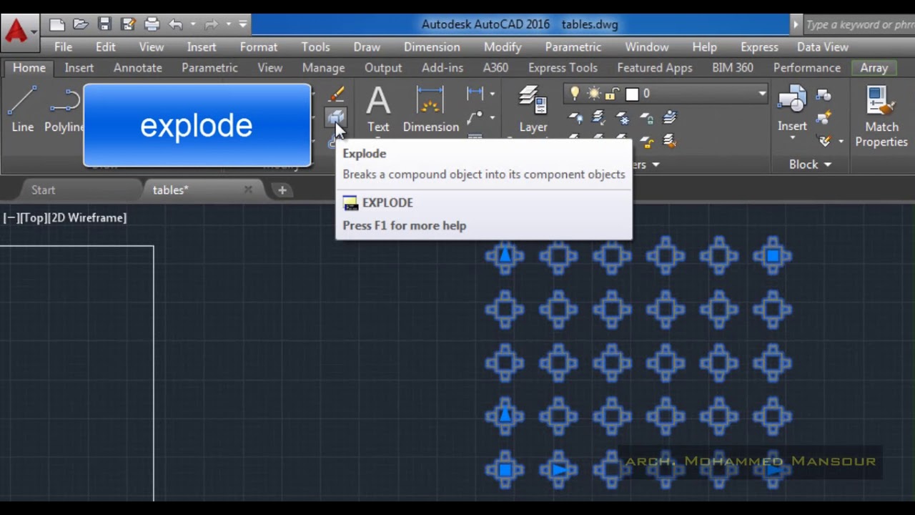The height and width of the screenshot is (515, 915).
Task: Click the plus button for new drawing tab
Action: [x=282, y=190]
